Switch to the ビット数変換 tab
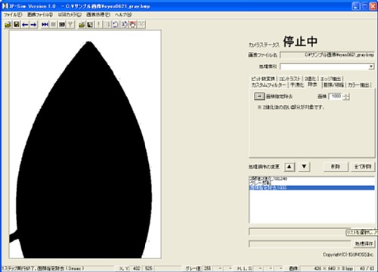This screenshot has width=378, height=272. (x=263, y=79)
